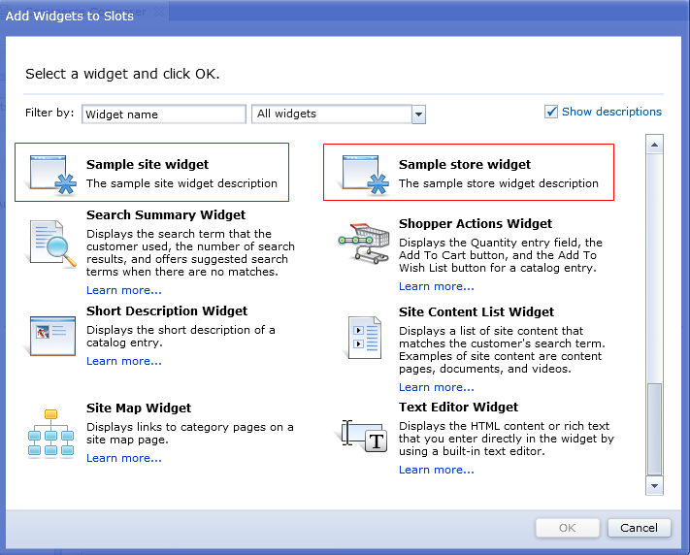Click the All widgets combo box field

click(x=338, y=114)
